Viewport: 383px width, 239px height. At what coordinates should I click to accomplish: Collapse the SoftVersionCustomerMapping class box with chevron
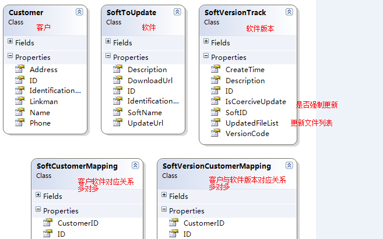point(289,165)
